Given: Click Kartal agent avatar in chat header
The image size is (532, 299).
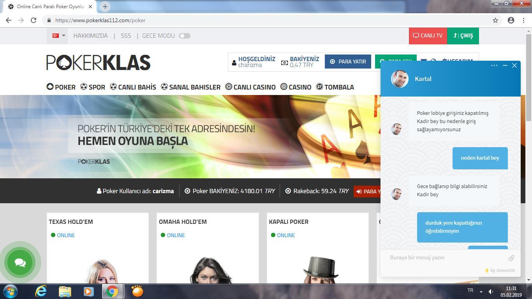Looking at the screenshot, I should click(x=400, y=79).
